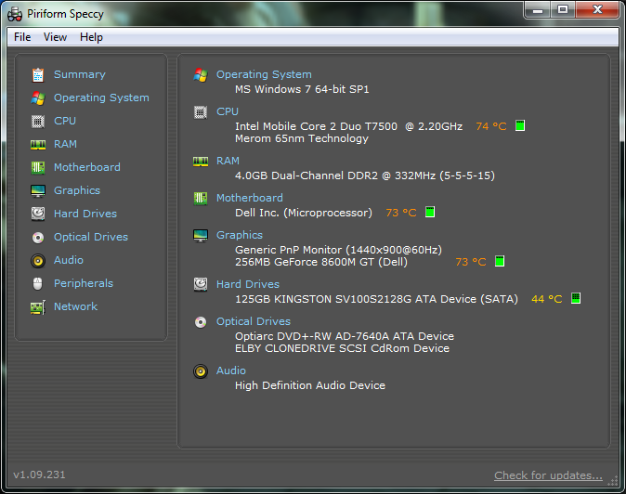Select Audio in the sidebar
The height and width of the screenshot is (494, 626).
tap(69, 260)
